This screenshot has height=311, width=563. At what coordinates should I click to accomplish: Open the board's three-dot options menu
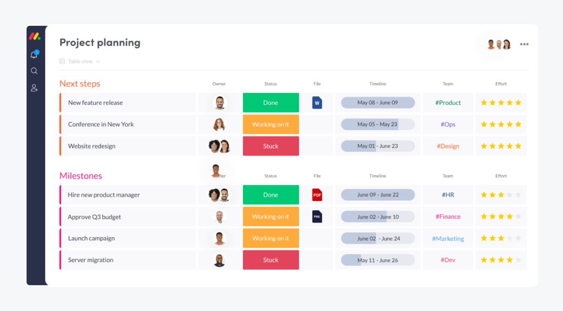524,44
